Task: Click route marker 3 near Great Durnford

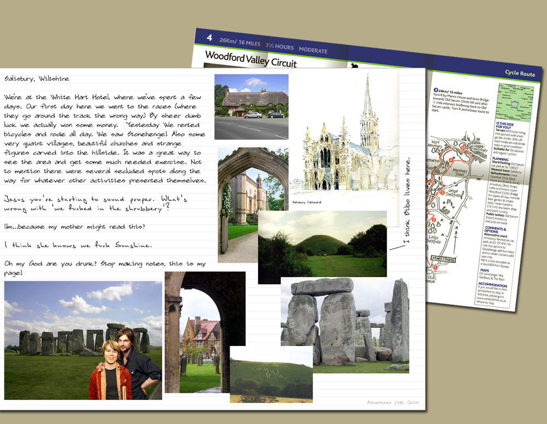Action: coord(443,193)
